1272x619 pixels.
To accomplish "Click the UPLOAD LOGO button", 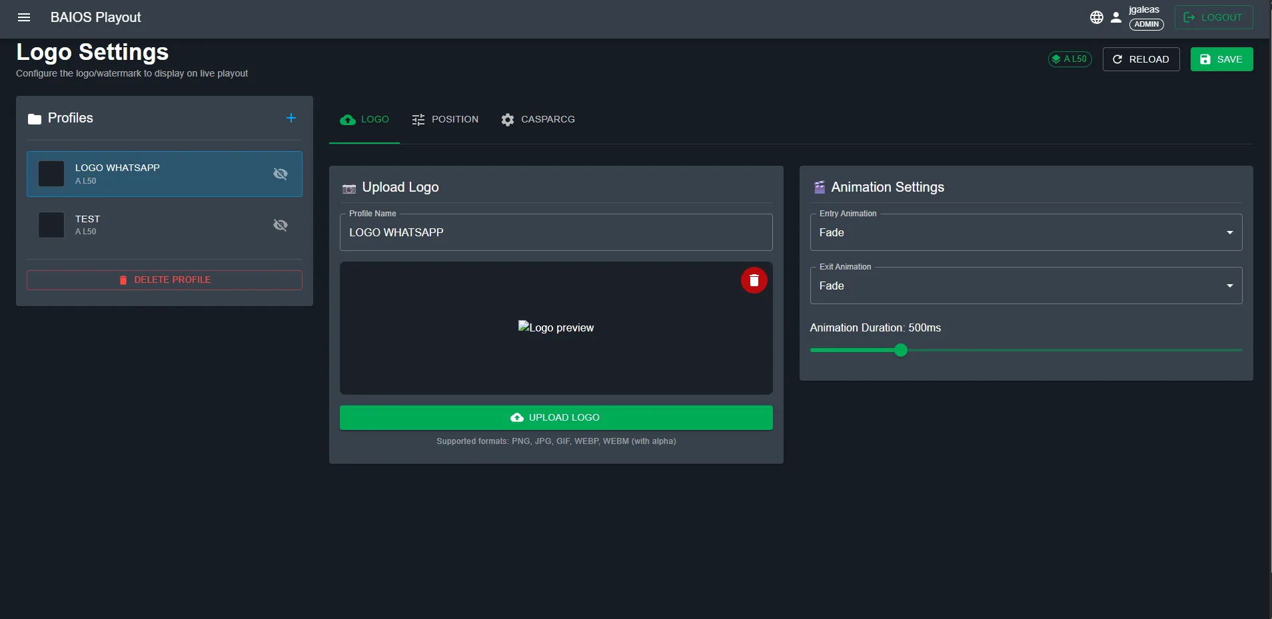I will pos(556,417).
